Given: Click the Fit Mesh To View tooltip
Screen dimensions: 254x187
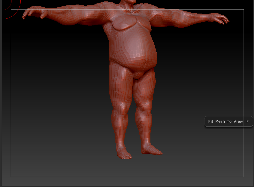Looking at the screenshot, I should (x=225, y=121).
